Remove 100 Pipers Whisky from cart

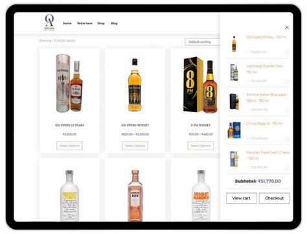pyautogui.click(x=287, y=53)
